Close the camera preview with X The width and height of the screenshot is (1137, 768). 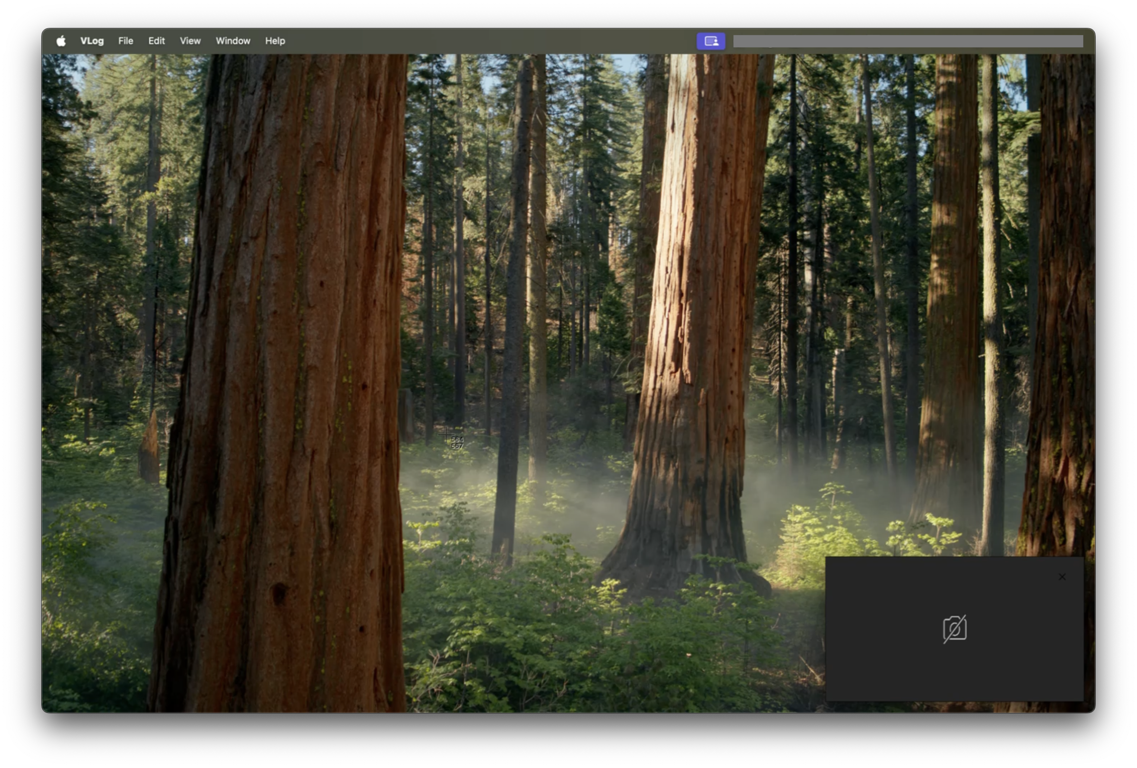[x=1062, y=577]
